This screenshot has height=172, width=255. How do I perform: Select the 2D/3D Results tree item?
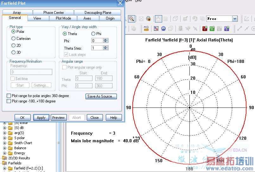pos(19,158)
